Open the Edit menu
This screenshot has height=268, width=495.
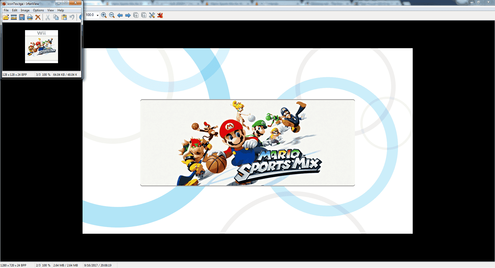(x=15, y=10)
